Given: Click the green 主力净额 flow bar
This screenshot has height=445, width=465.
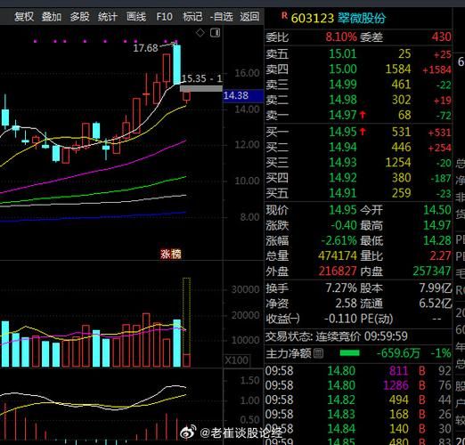Looking at the screenshot, I should point(349,353).
